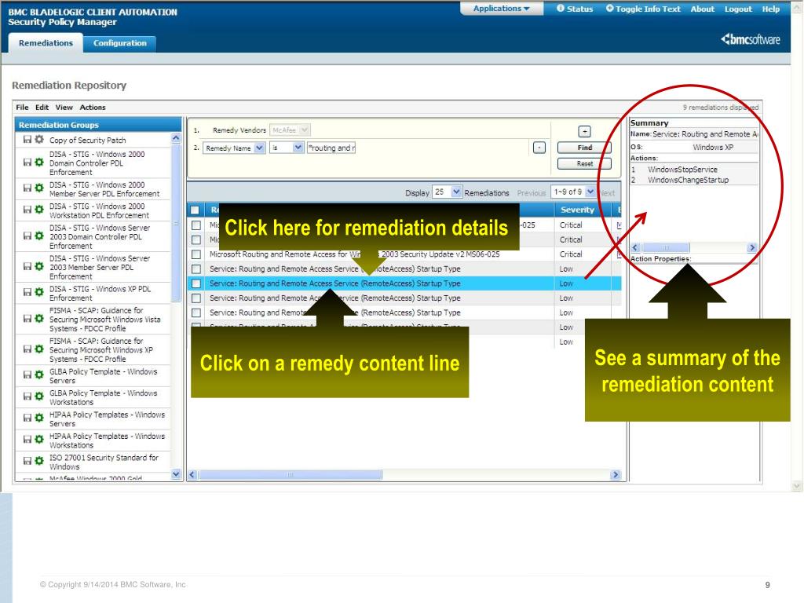Click gear icon for Server 2003 Member Server PDL
The image size is (804, 603).
(x=39, y=267)
